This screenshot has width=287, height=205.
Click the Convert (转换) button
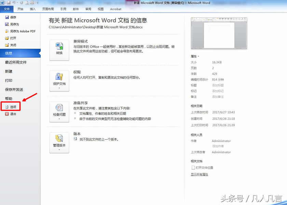tap(59, 50)
